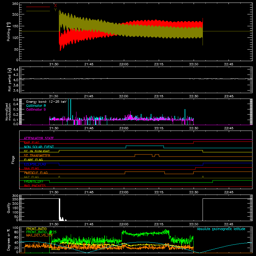
Task: Click the FLARE_FLAG label
Action: 33,160
